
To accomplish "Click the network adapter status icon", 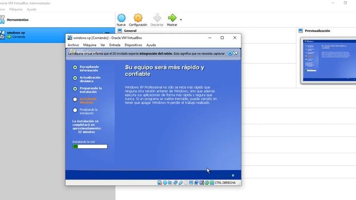I will pyautogui.click(x=175, y=183).
